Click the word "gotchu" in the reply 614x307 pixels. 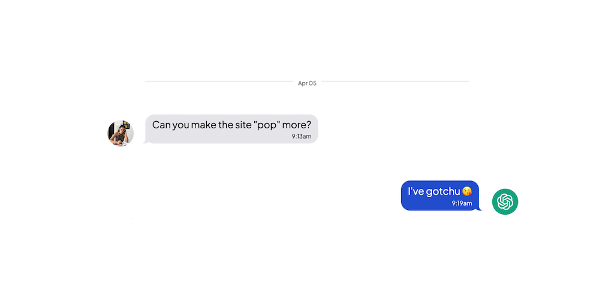click(443, 191)
